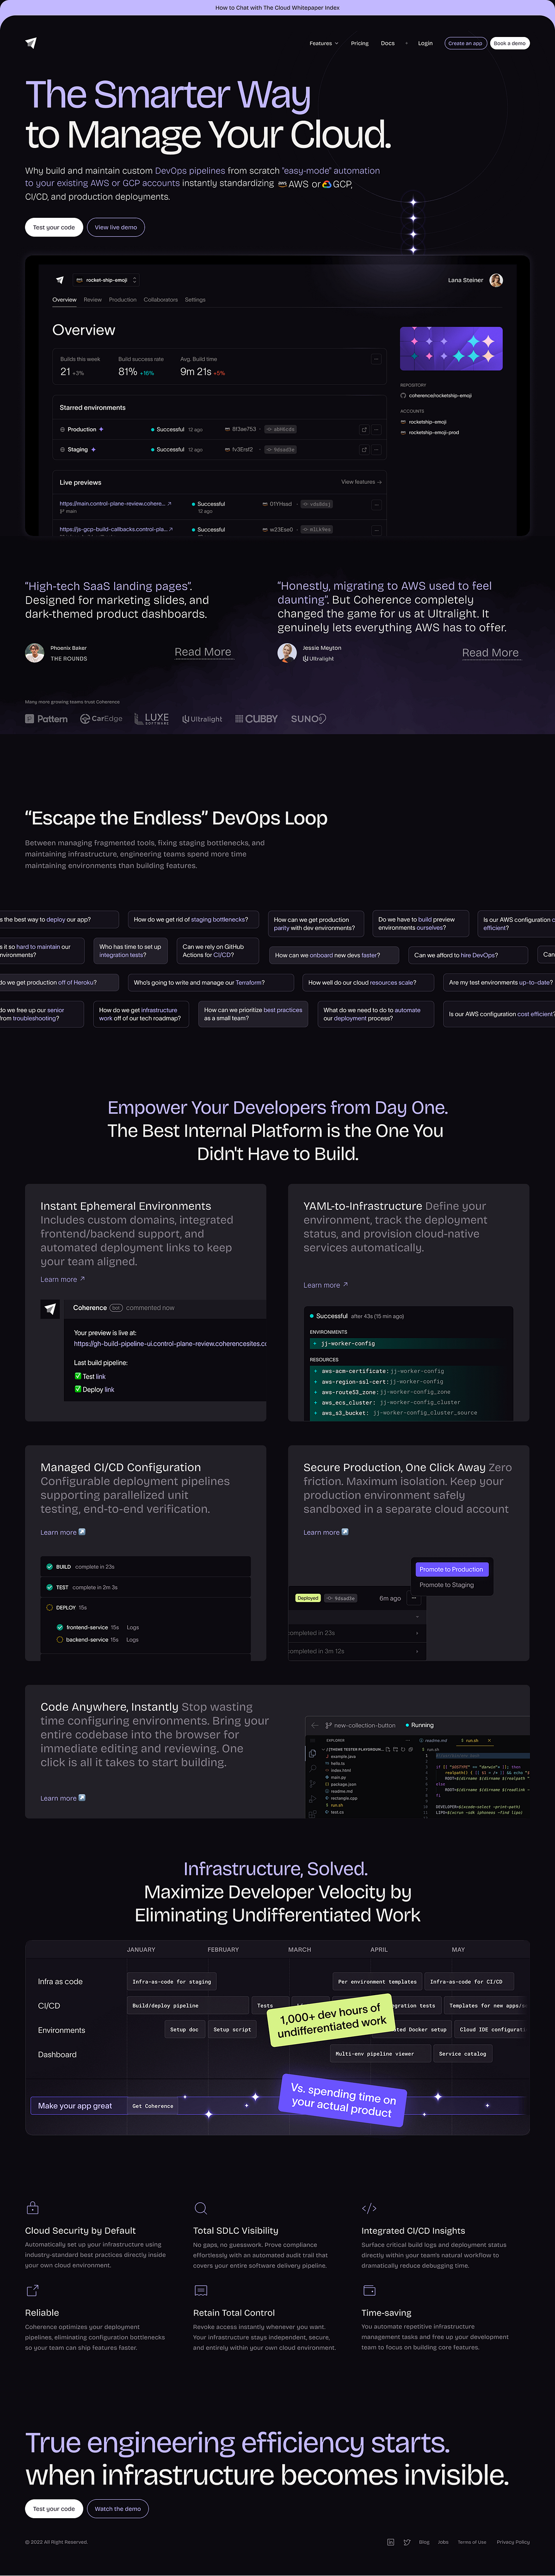Click the Cloud Security lock icon
The height and width of the screenshot is (2576, 555).
click(x=32, y=2208)
